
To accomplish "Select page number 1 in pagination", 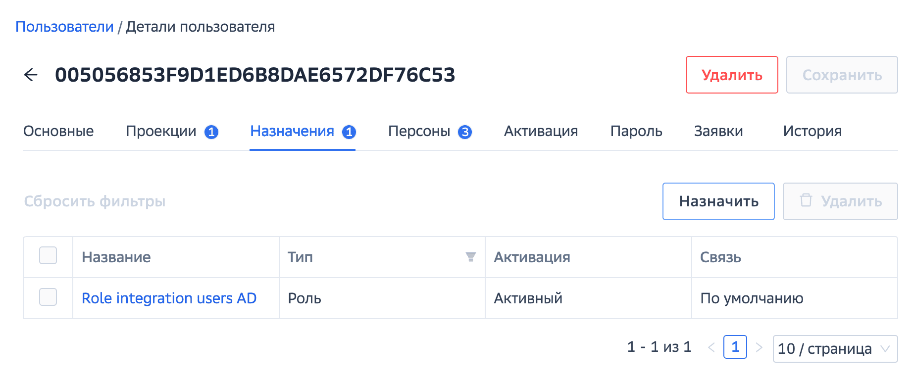I will tap(735, 347).
